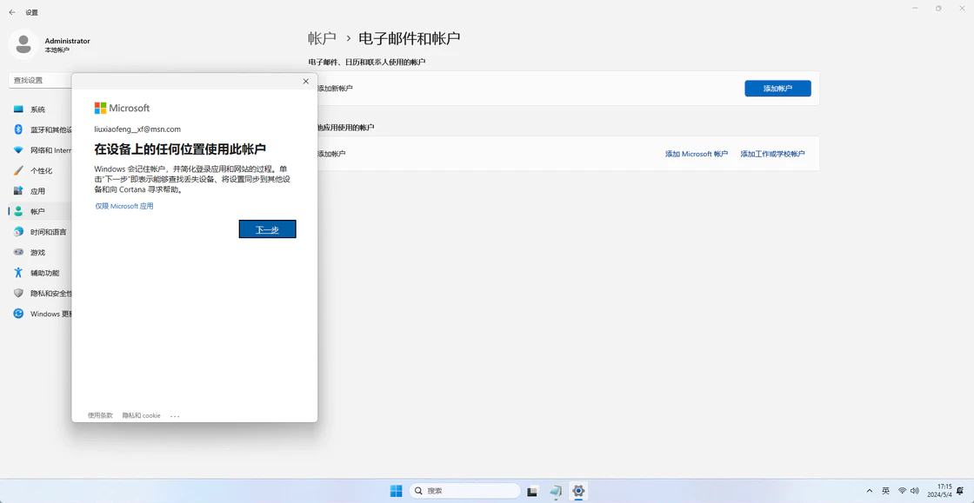
Task: Open the network and Internet icon
Action: [x=18, y=150]
